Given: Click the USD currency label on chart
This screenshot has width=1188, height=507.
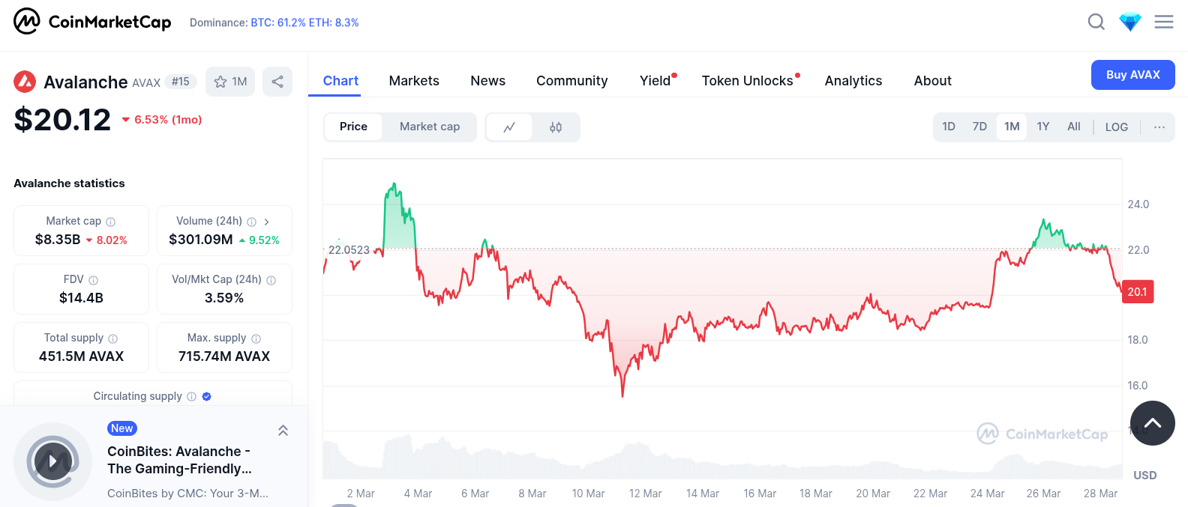Looking at the screenshot, I should coord(1145,476).
